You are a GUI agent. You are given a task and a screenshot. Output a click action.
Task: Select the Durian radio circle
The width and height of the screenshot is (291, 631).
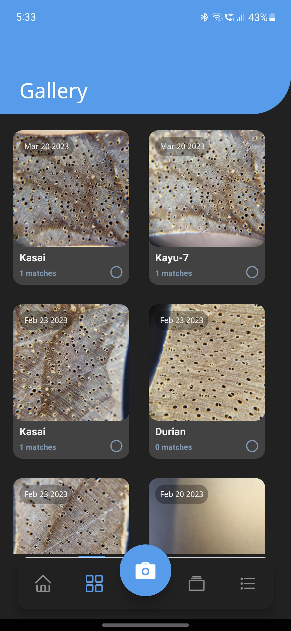[252, 446]
